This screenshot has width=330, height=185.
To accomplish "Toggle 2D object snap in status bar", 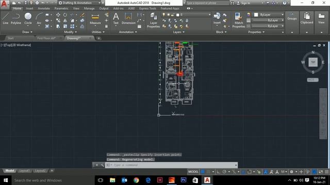I will [250, 172].
